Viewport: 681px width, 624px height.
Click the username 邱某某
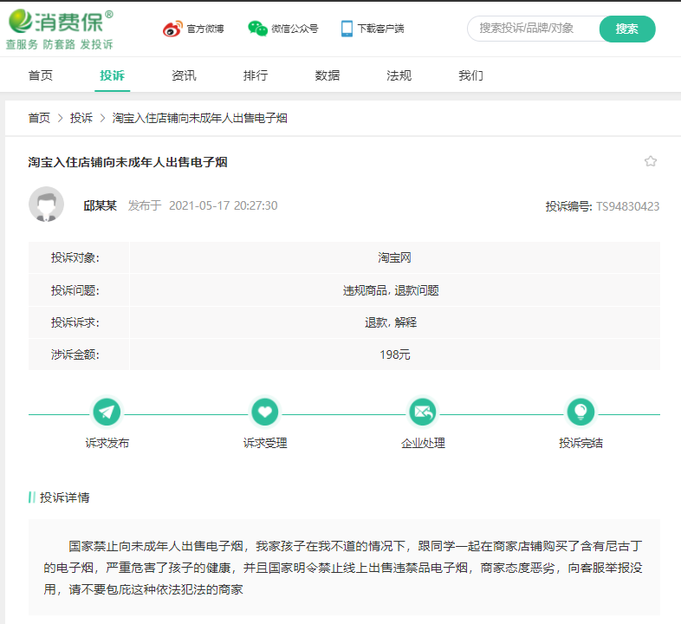click(x=100, y=205)
